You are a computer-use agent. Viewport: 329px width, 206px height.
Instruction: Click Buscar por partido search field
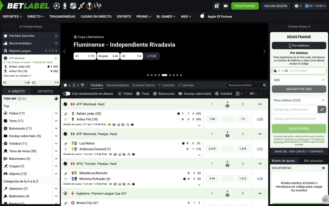click(x=245, y=85)
